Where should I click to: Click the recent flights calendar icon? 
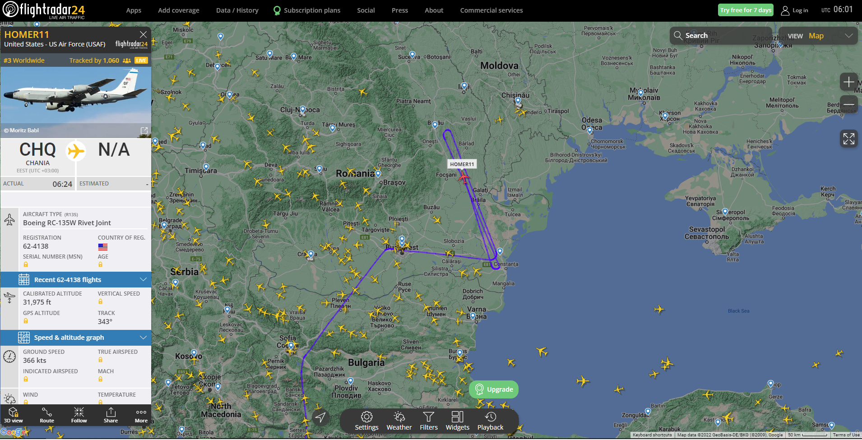(24, 280)
